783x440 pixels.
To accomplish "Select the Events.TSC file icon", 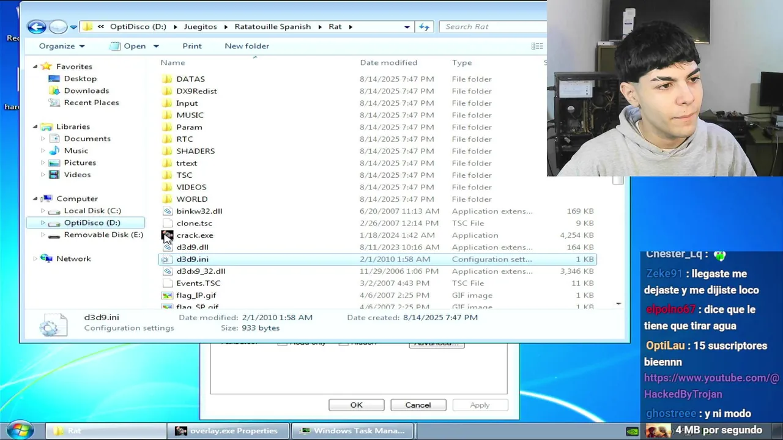I will click(168, 283).
